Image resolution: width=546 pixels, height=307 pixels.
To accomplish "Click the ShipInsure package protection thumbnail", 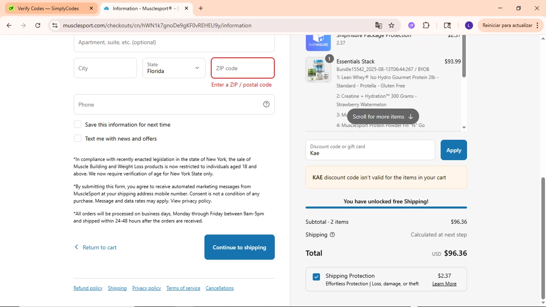I will tap(318, 43).
